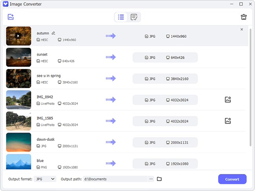The width and height of the screenshot is (255, 191).
Task: Open sunset's JPG 640x426 output settings
Action: (x=165, y=57)
